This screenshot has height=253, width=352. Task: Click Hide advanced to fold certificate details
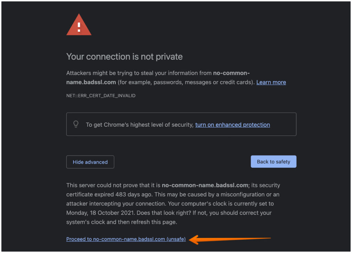[90, 162]
